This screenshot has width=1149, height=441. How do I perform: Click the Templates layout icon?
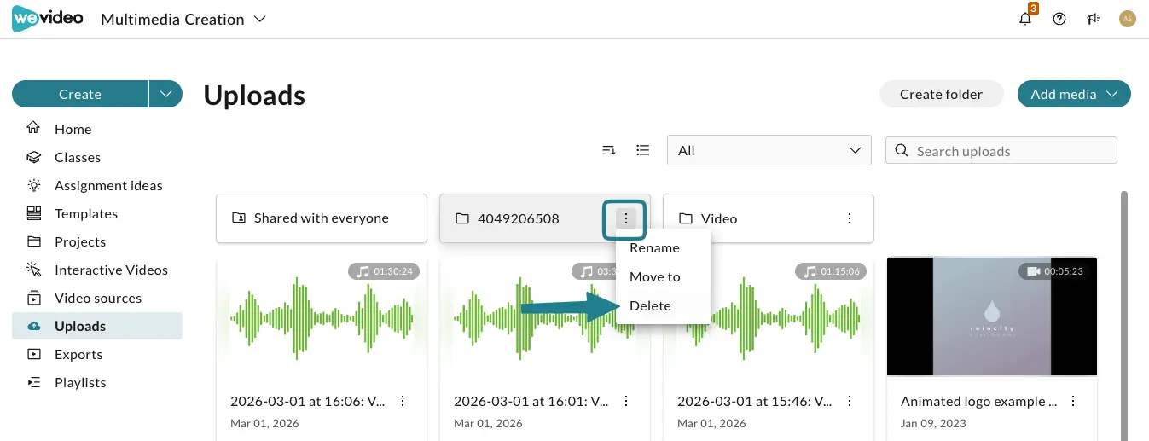(33, 213)
